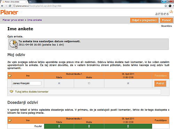This screenshot has width=174, height=129.
Task: Click the 11:00-12:00 result cell showing 0
Action: pos(128,126)
